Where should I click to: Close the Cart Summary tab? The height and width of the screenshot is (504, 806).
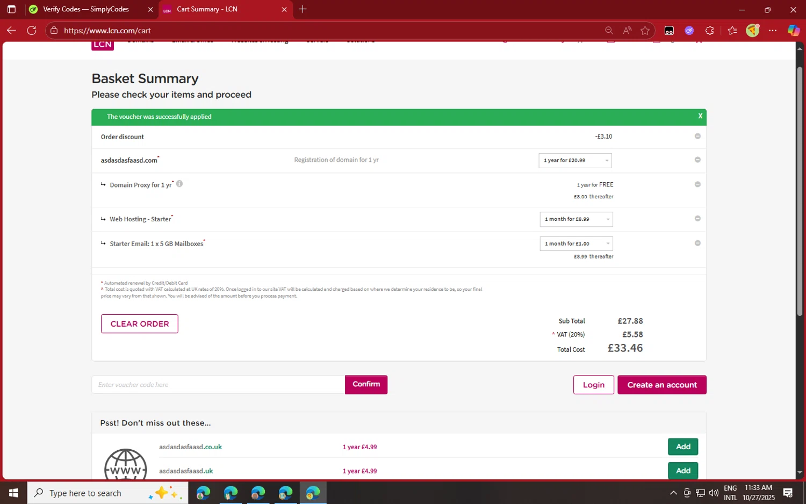284,9
